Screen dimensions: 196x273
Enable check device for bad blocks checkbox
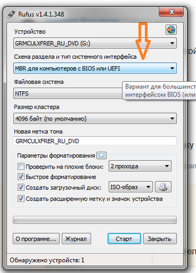pos(21,167)
